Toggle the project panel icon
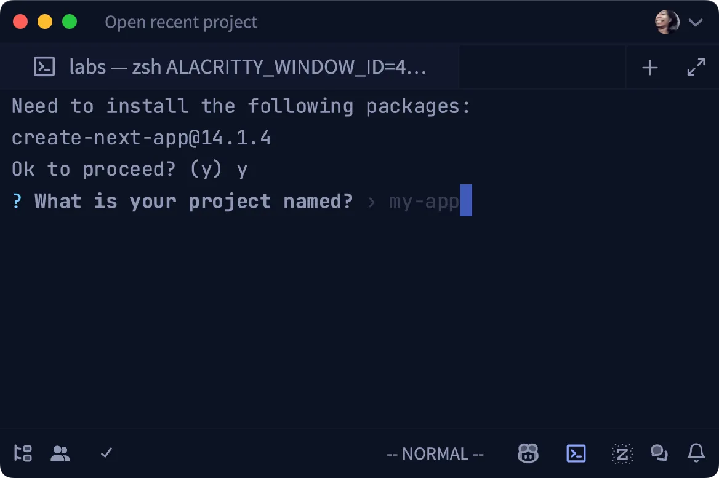This screenshot has width=719, height=478. [x=23, y=453]
